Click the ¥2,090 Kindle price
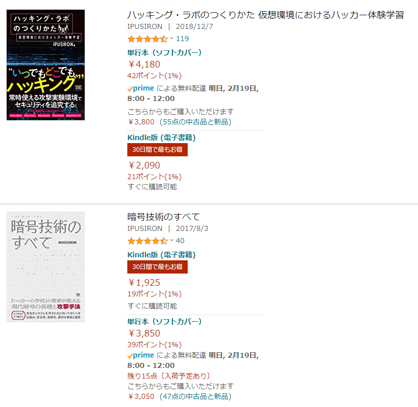This screenshot has width=418, height=407. [x=144, y=165]
